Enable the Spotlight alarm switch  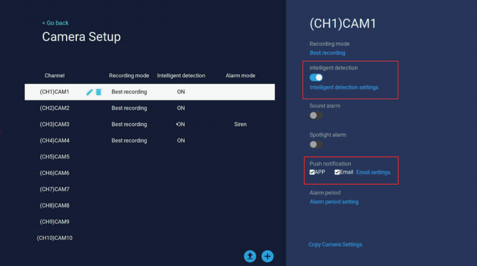click(316, 144)
